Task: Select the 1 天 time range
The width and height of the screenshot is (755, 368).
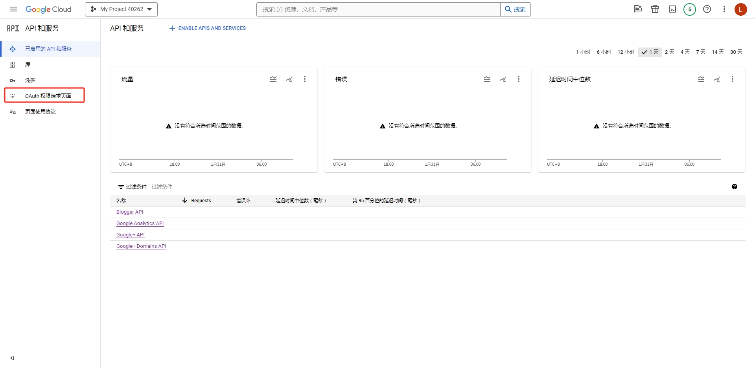Action: (x=650, y=52)
